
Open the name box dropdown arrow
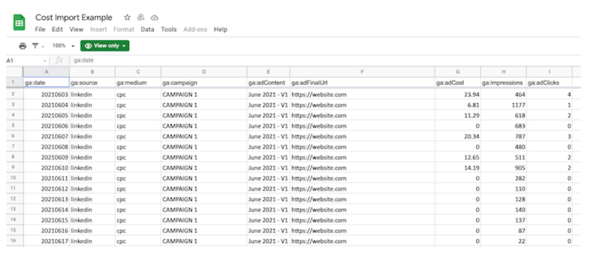tap(45, 61)
